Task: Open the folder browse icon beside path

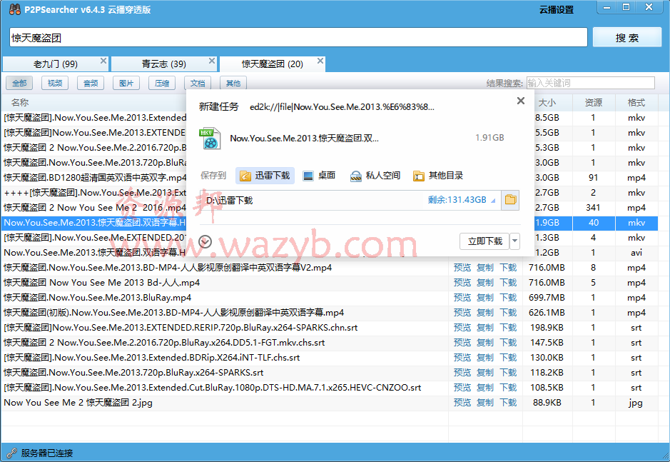Action: (510, 200)
